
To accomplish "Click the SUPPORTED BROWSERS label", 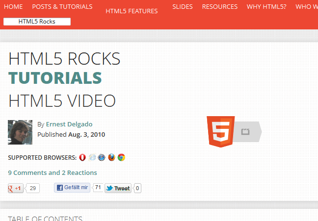I will tap(42, 158).
